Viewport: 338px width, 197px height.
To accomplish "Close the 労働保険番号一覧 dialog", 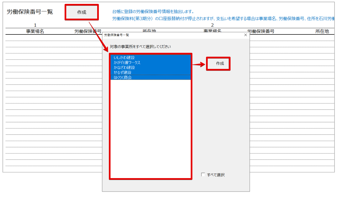I will point(245,35).
